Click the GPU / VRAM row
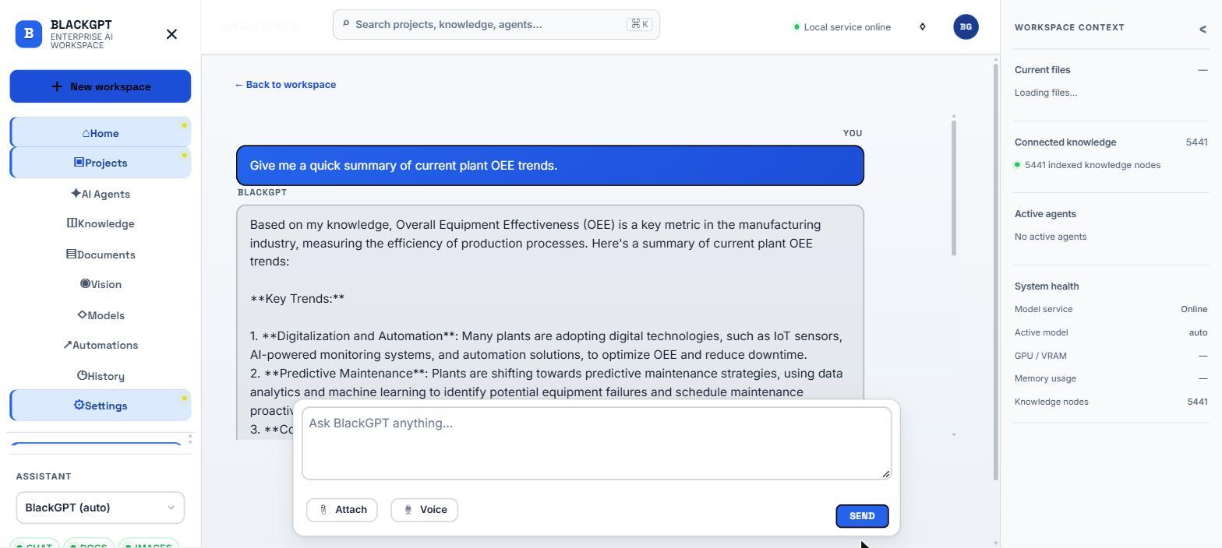The height and width of the screenshot is (548, 1222). 1111,356
